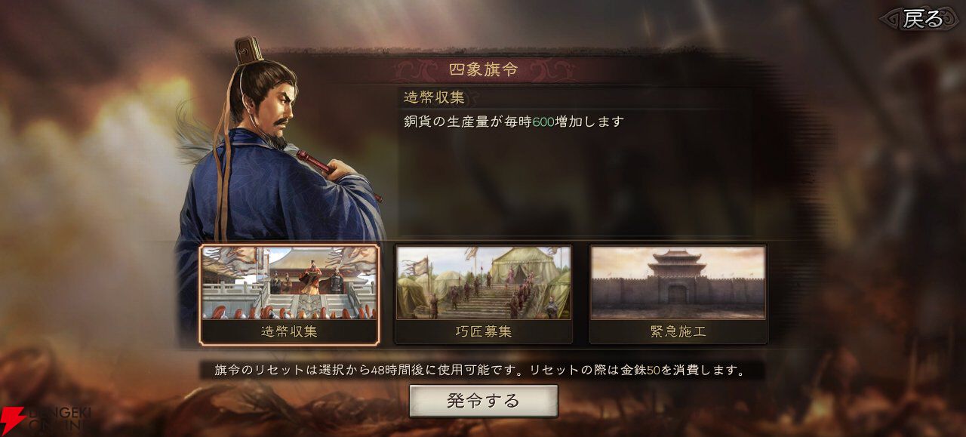Click the copper production description text

tap(514, 121)
